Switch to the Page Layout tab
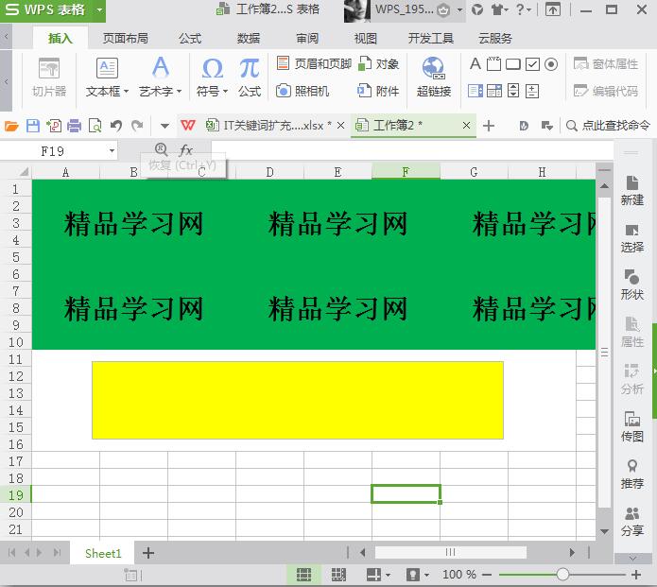The width and height of the screenshot is (657, 587). click(126, 38)
